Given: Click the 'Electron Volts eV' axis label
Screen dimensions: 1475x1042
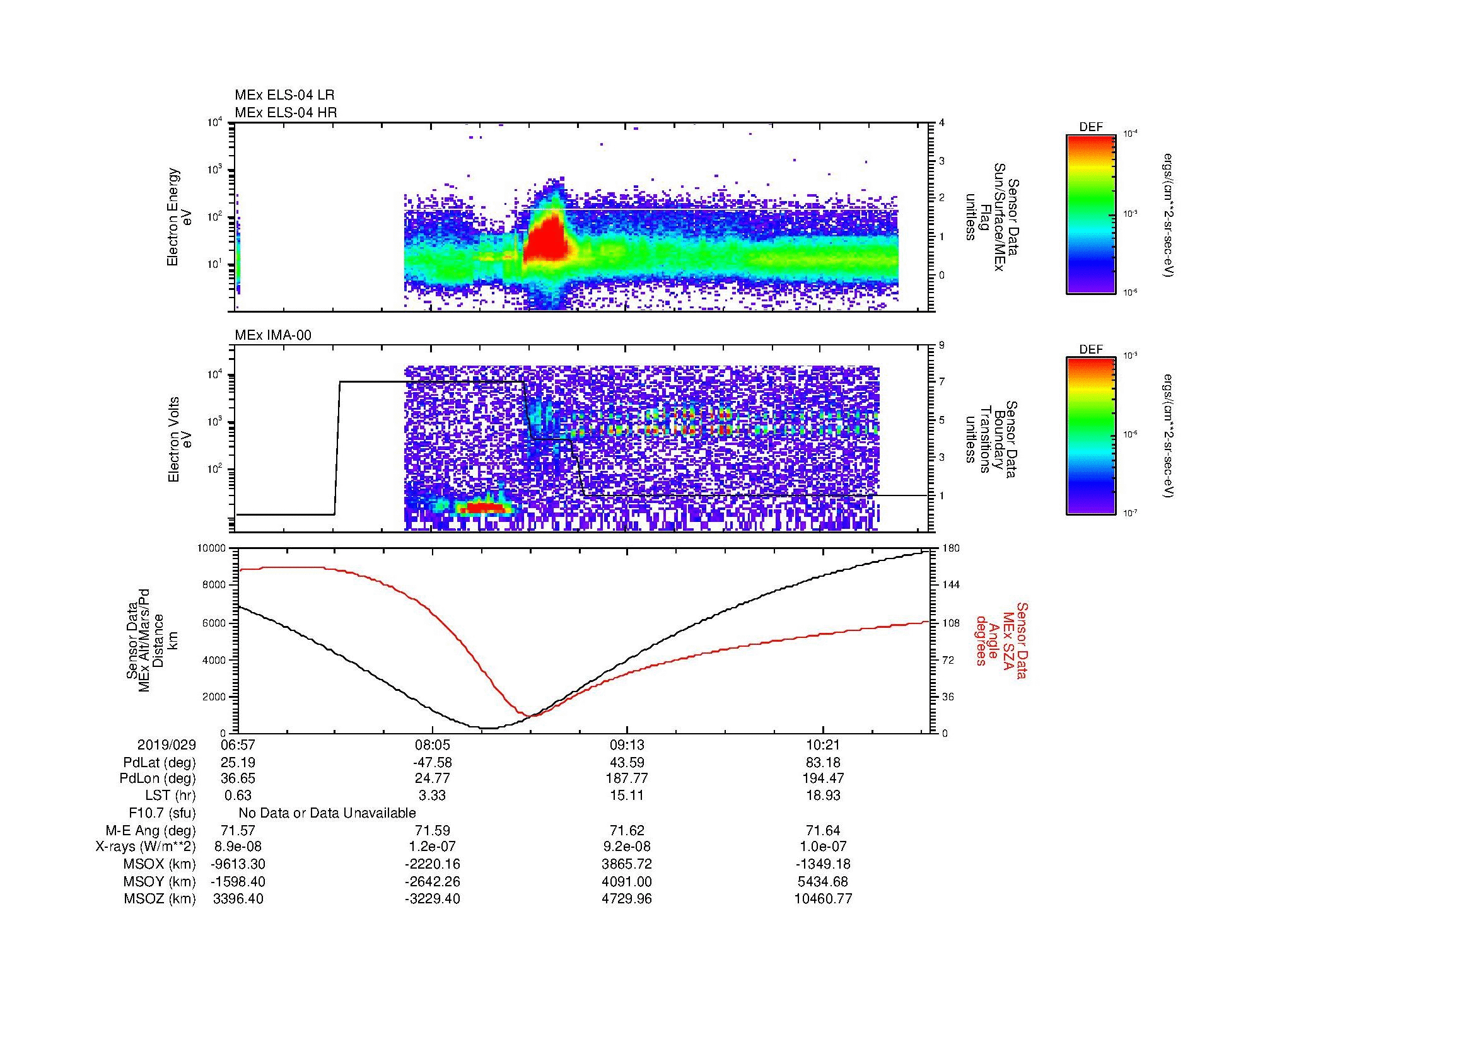Looking at the screenshot, I should (x=179, y=440).
